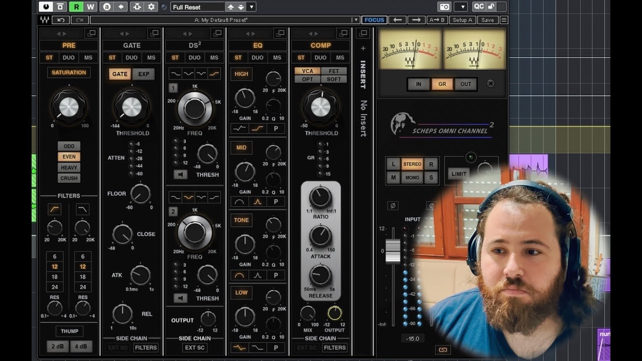642x361 pixels.
Task: Load next preset with right arrow
Action: coord(416,20)
